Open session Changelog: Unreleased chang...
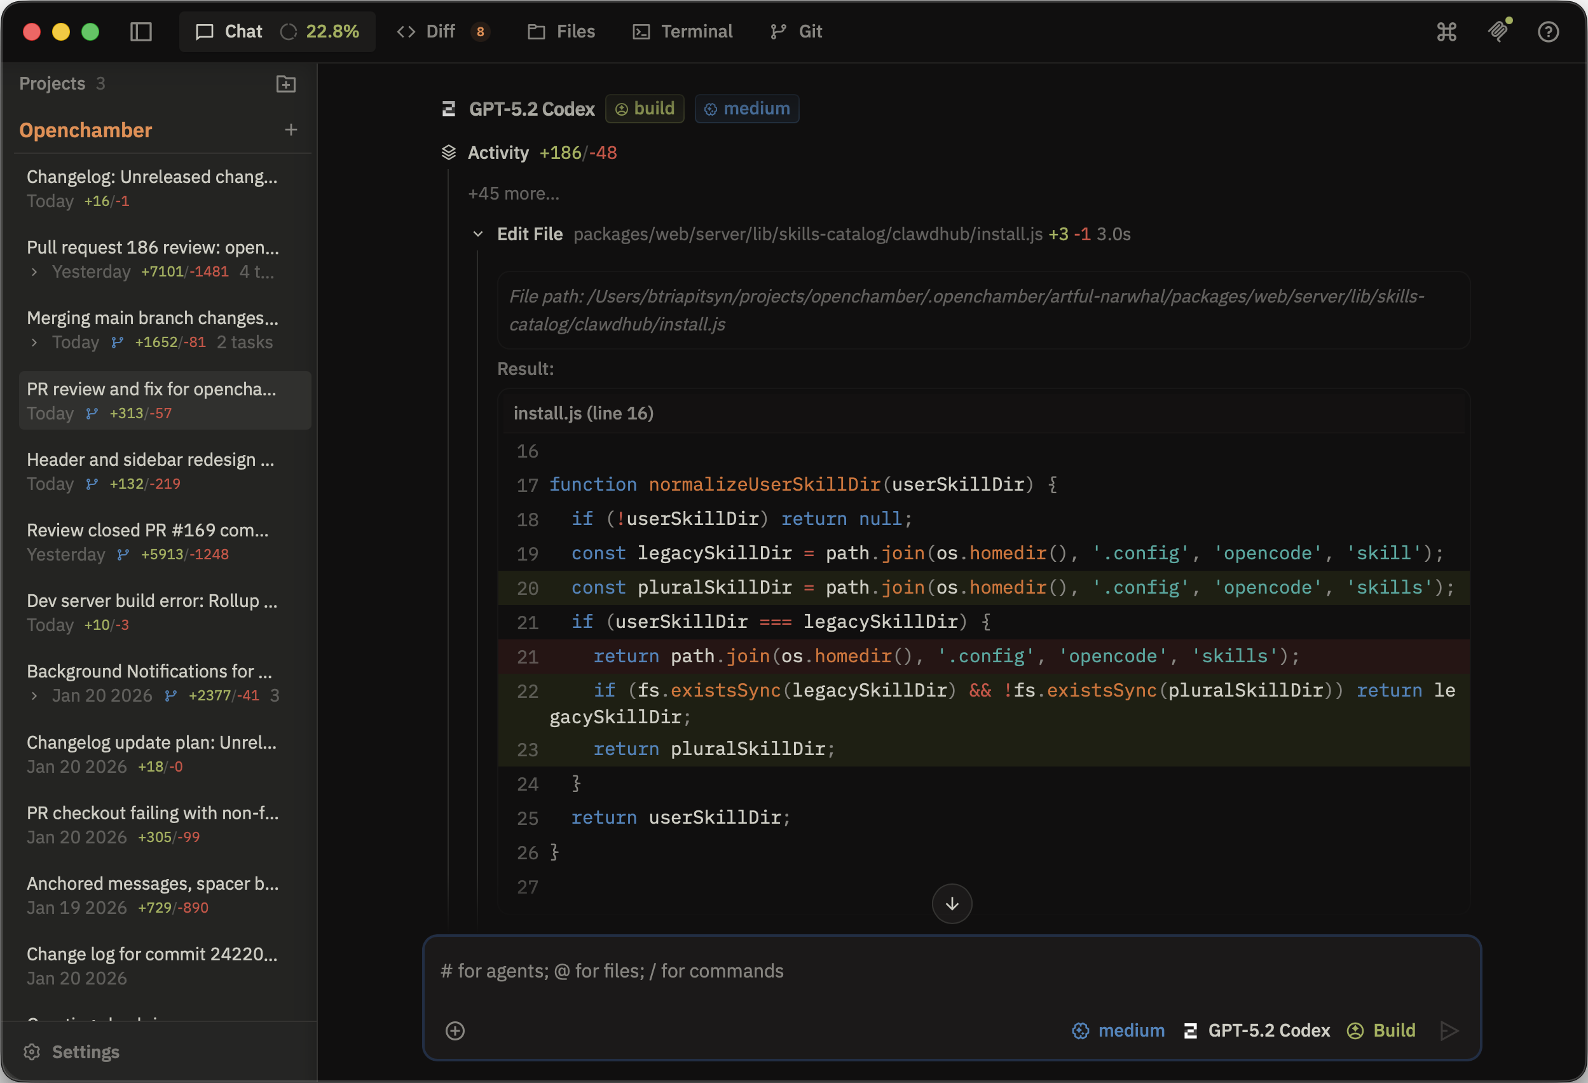This screenshot has width=1588, height=1083. (165, 189)
